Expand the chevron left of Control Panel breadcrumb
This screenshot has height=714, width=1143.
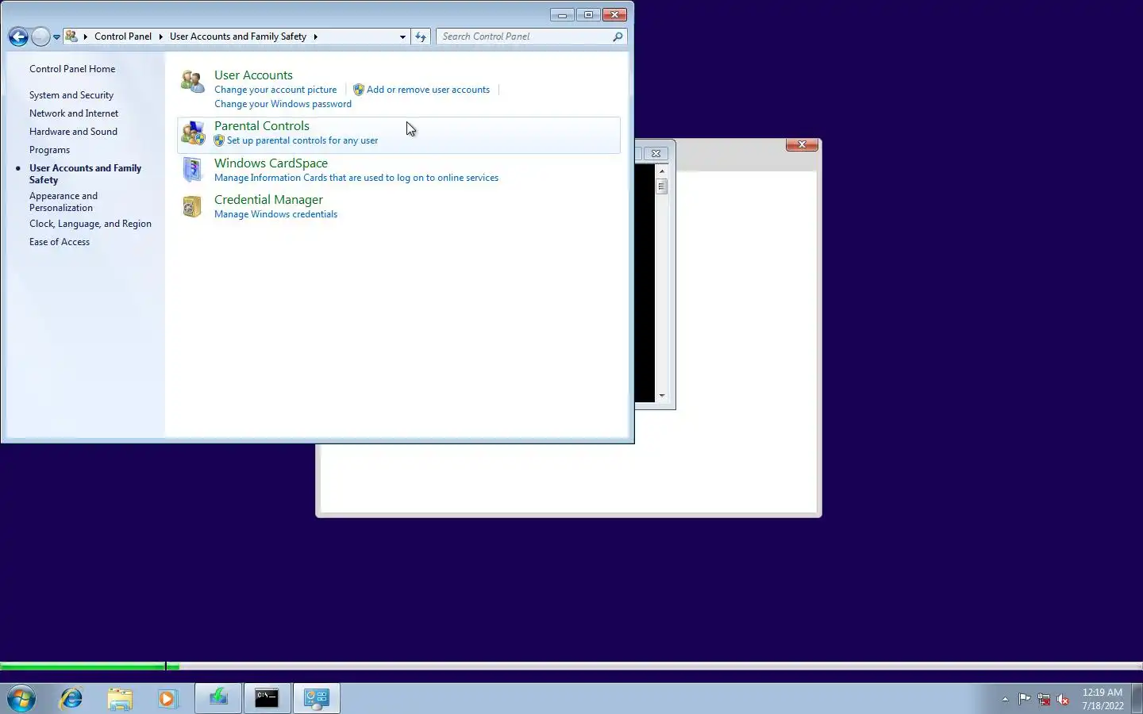pyautogui.click(x=86, y=36)
